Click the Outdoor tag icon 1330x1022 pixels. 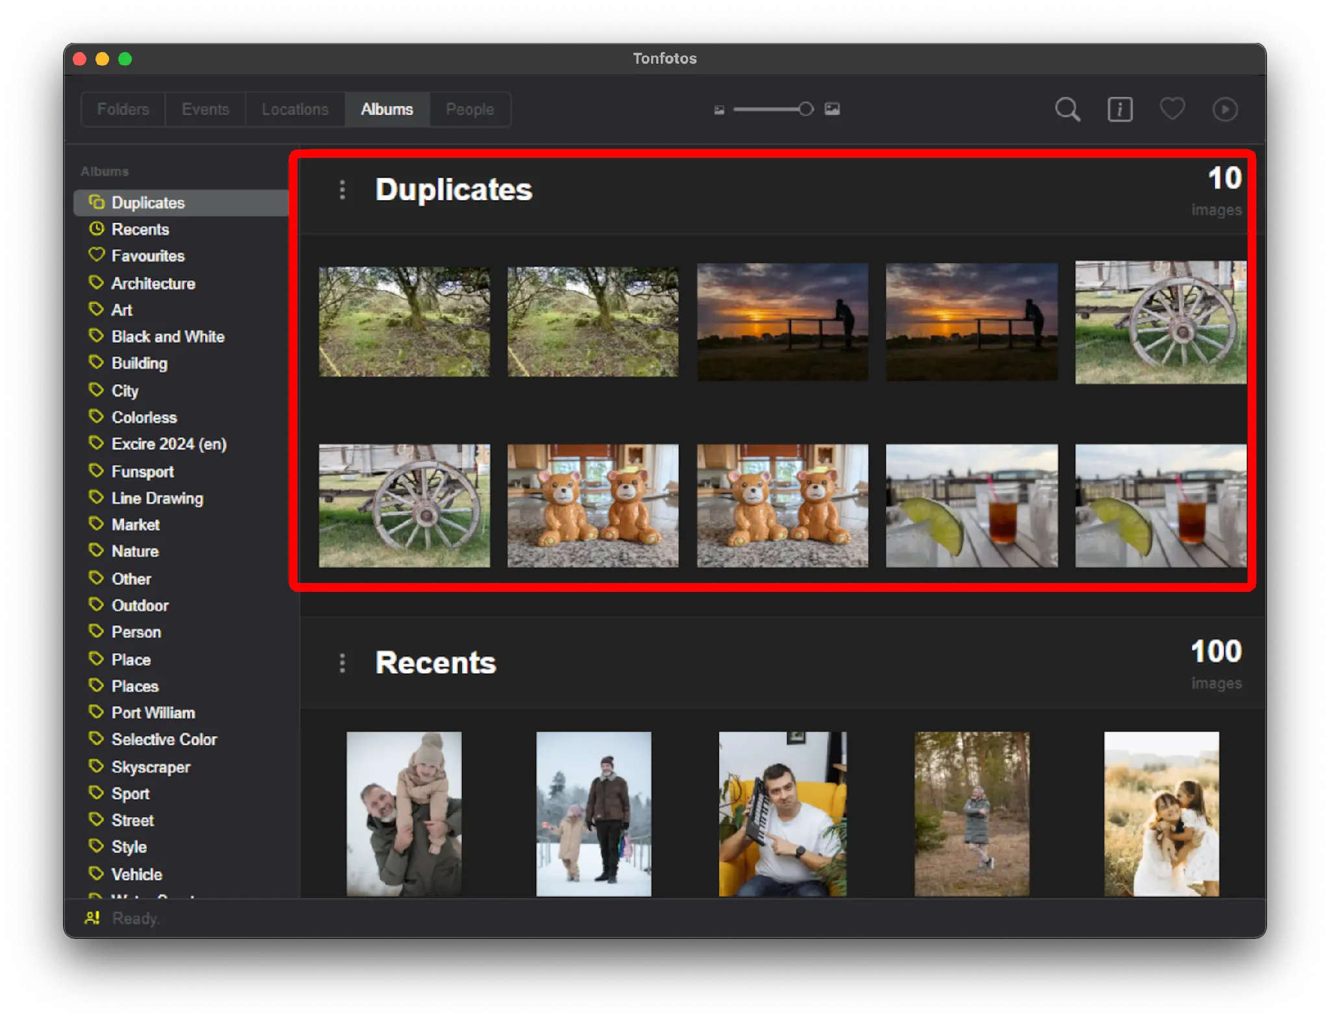[96, 604]
